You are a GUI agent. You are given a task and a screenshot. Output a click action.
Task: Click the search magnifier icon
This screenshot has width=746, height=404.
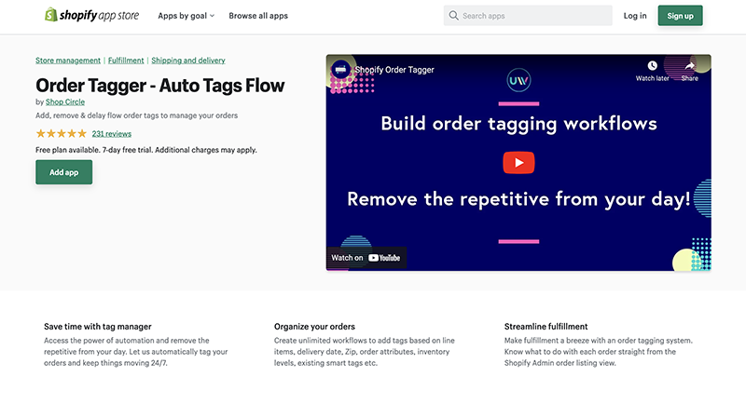click(x=453, y=16)
